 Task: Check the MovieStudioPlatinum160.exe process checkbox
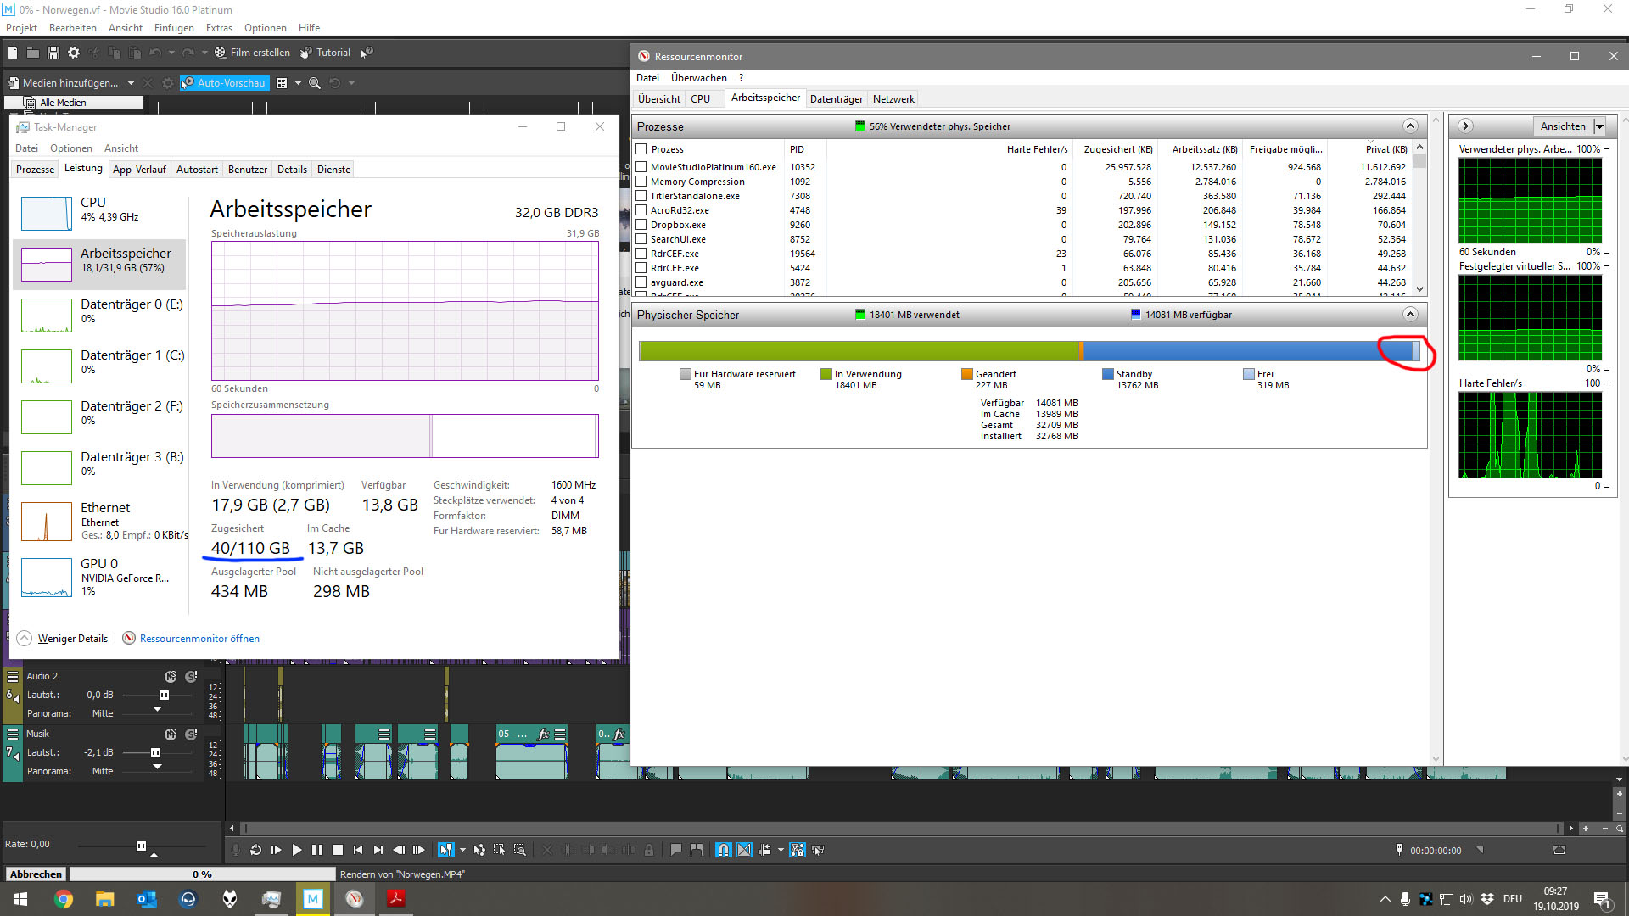641,167
